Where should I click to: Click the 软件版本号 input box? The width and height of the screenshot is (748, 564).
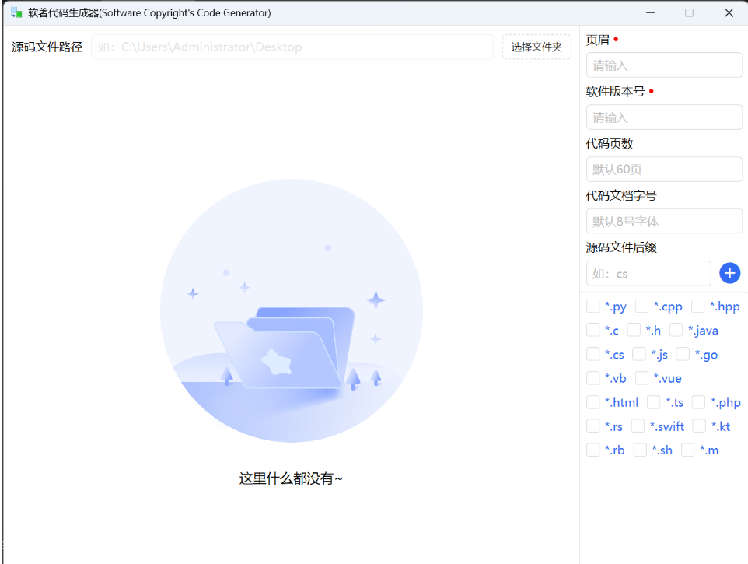click(664, 117)
